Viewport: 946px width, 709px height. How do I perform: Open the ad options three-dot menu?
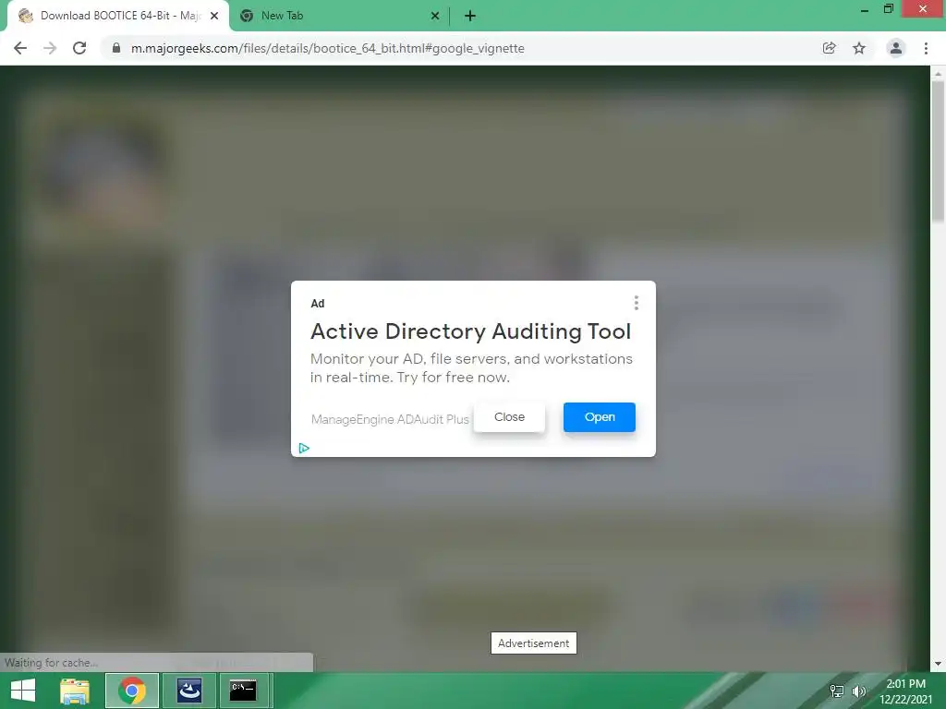[x=636, y=303]
